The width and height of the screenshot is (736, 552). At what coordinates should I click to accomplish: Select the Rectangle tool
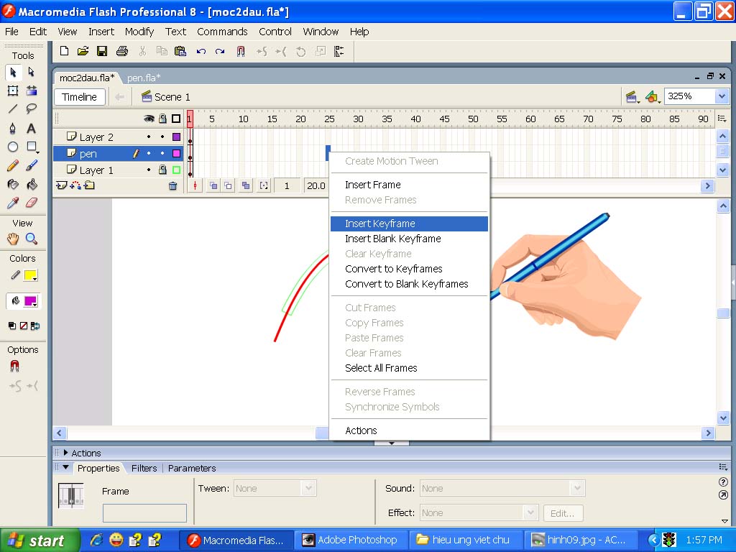click(x=32, y=147)
